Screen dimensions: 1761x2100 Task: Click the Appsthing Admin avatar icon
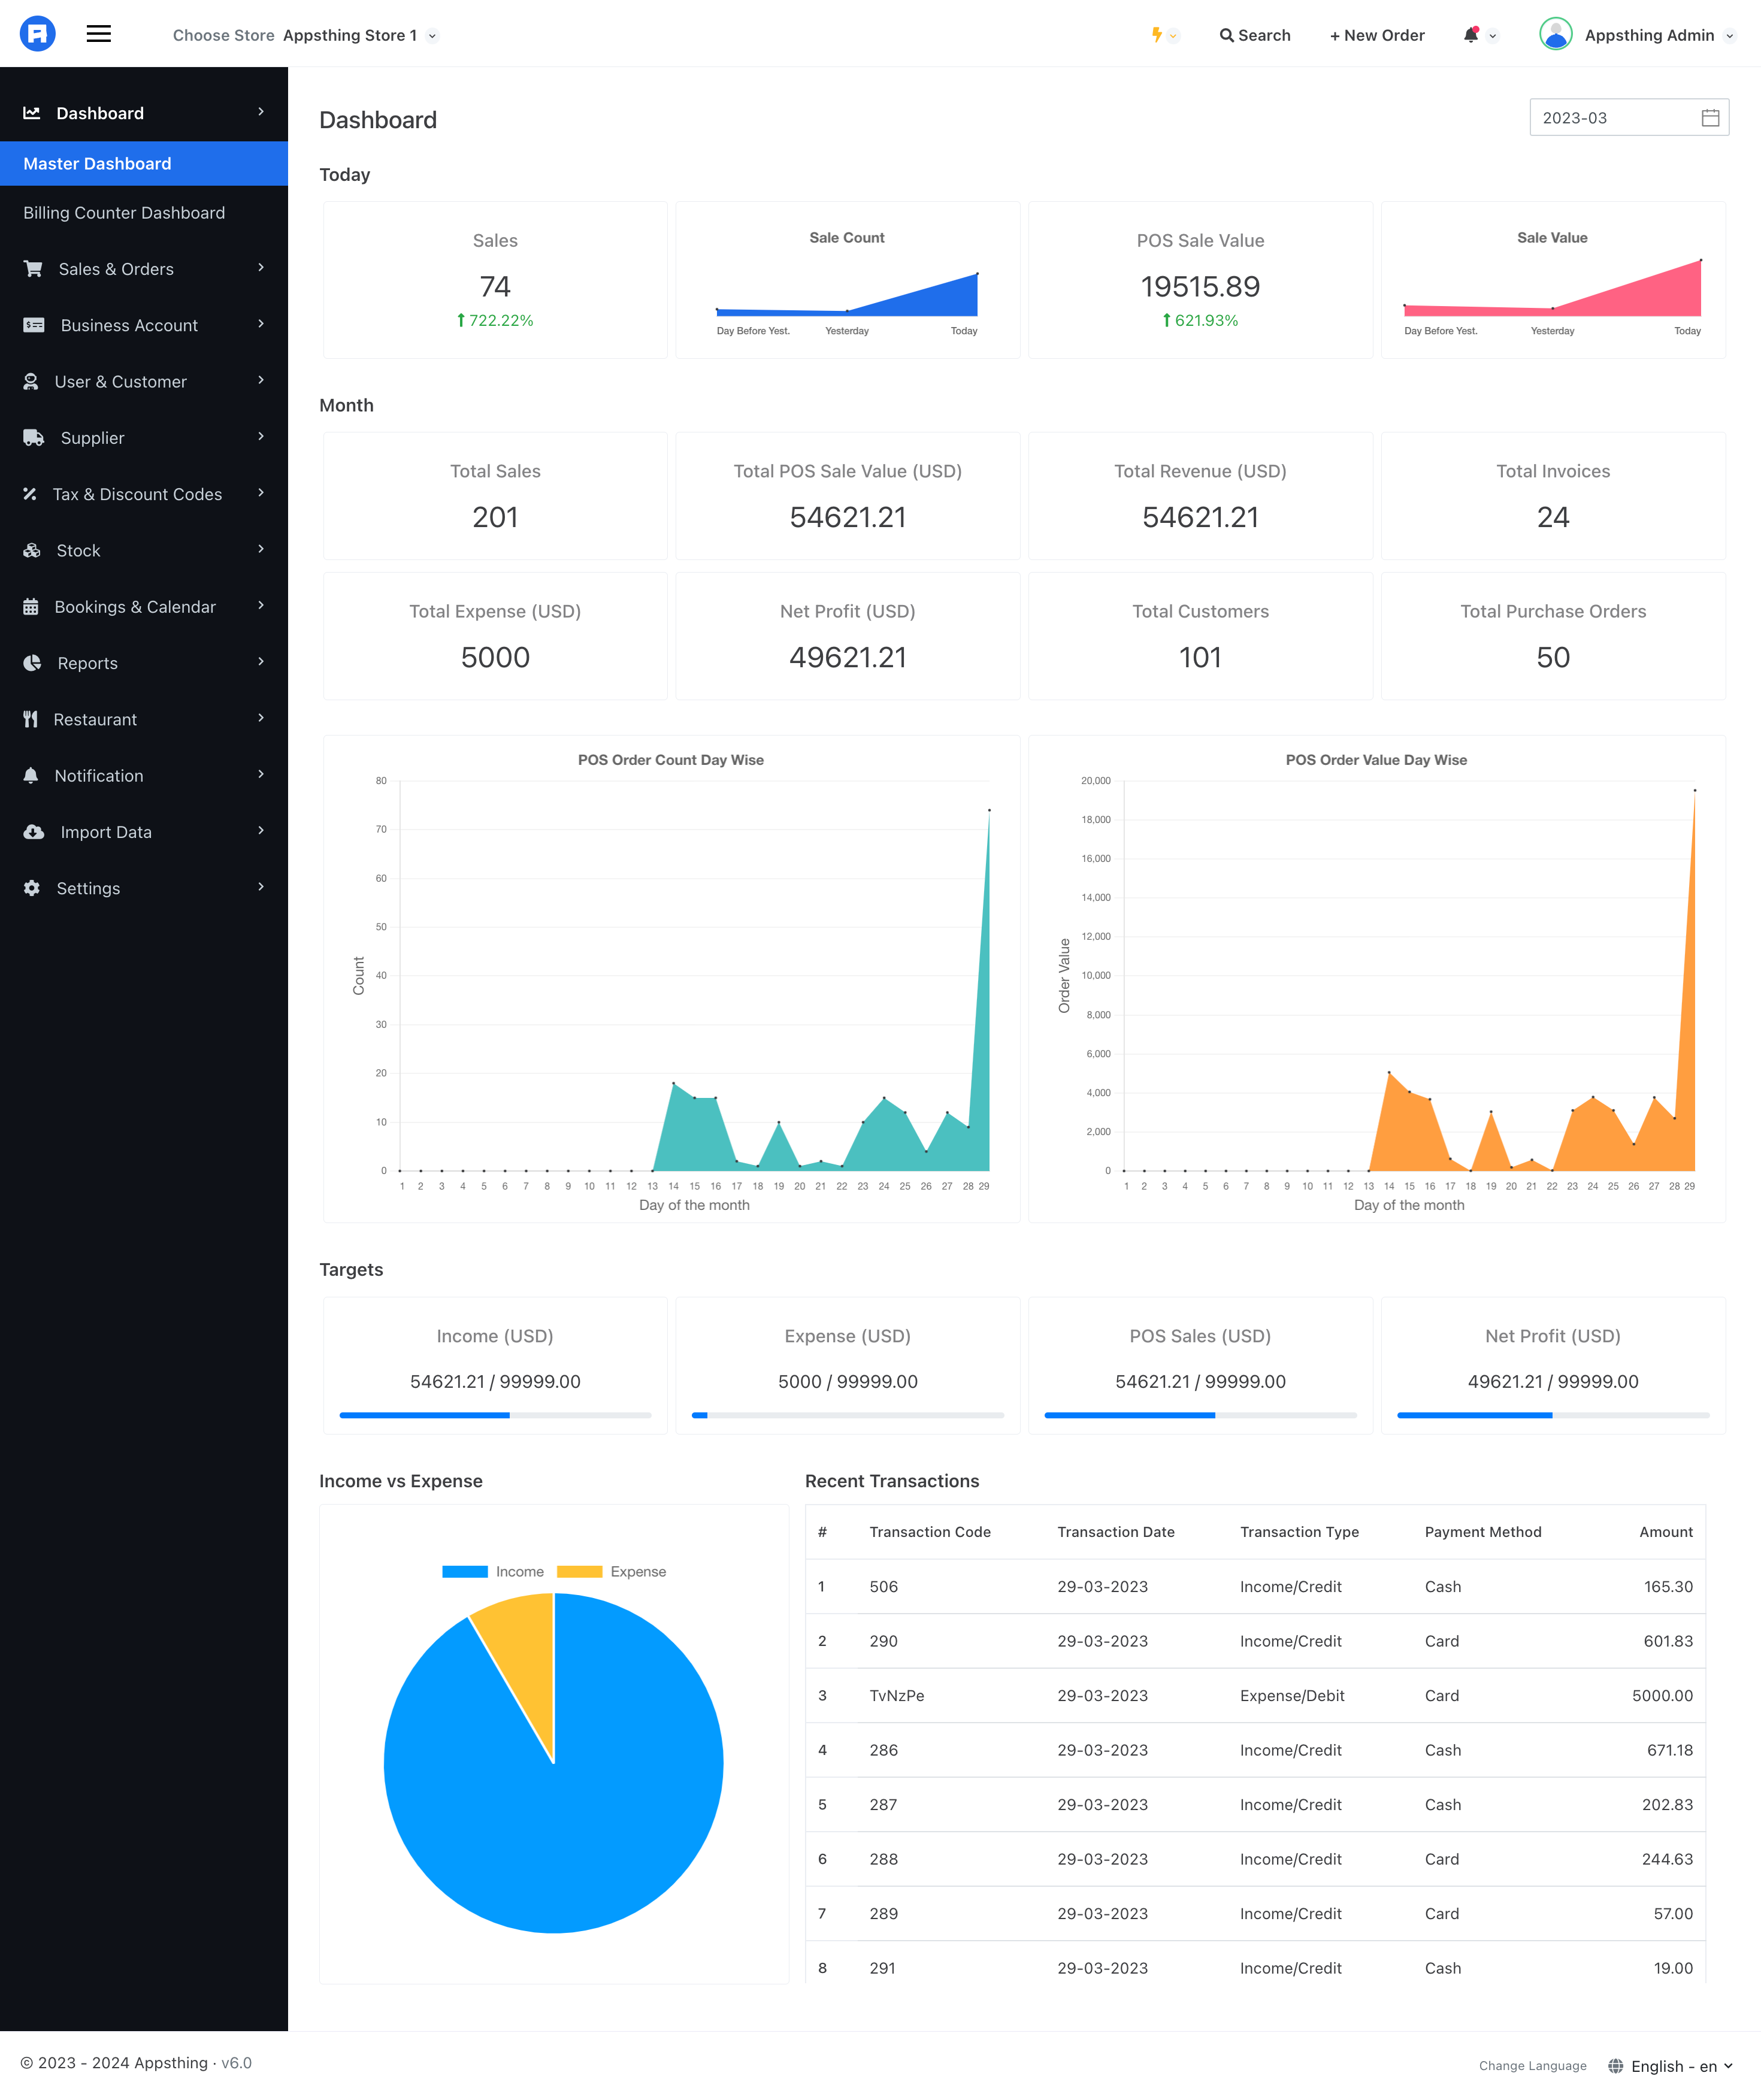coord(1555,34)
